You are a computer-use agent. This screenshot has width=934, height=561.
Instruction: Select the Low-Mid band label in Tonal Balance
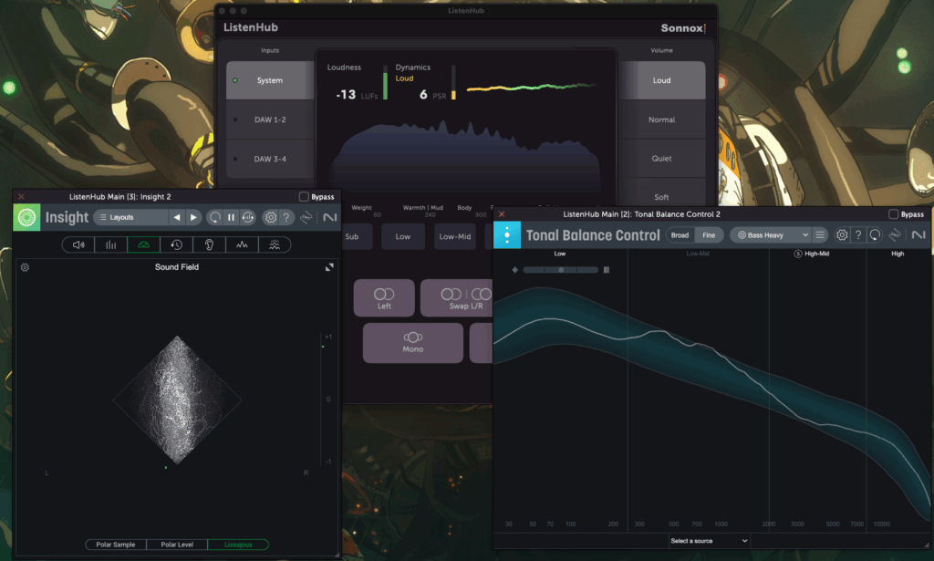point(698,254)
